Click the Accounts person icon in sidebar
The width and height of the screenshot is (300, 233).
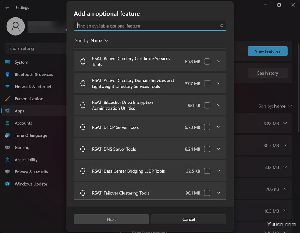coord(7,123)
